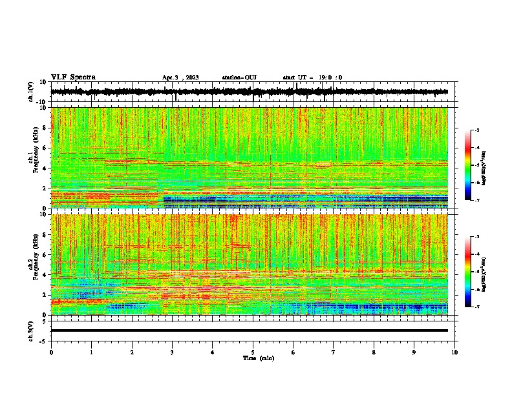Click the "-7" tick on ch.1 colorbar

click(x=477, y=201)
